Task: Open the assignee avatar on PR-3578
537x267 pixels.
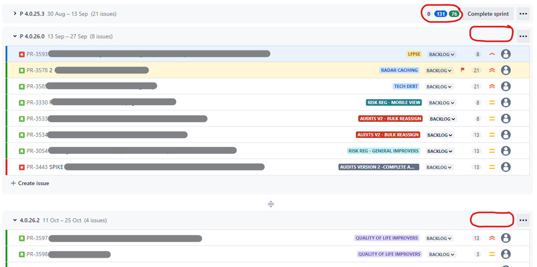Action: [x=506, y=70]
